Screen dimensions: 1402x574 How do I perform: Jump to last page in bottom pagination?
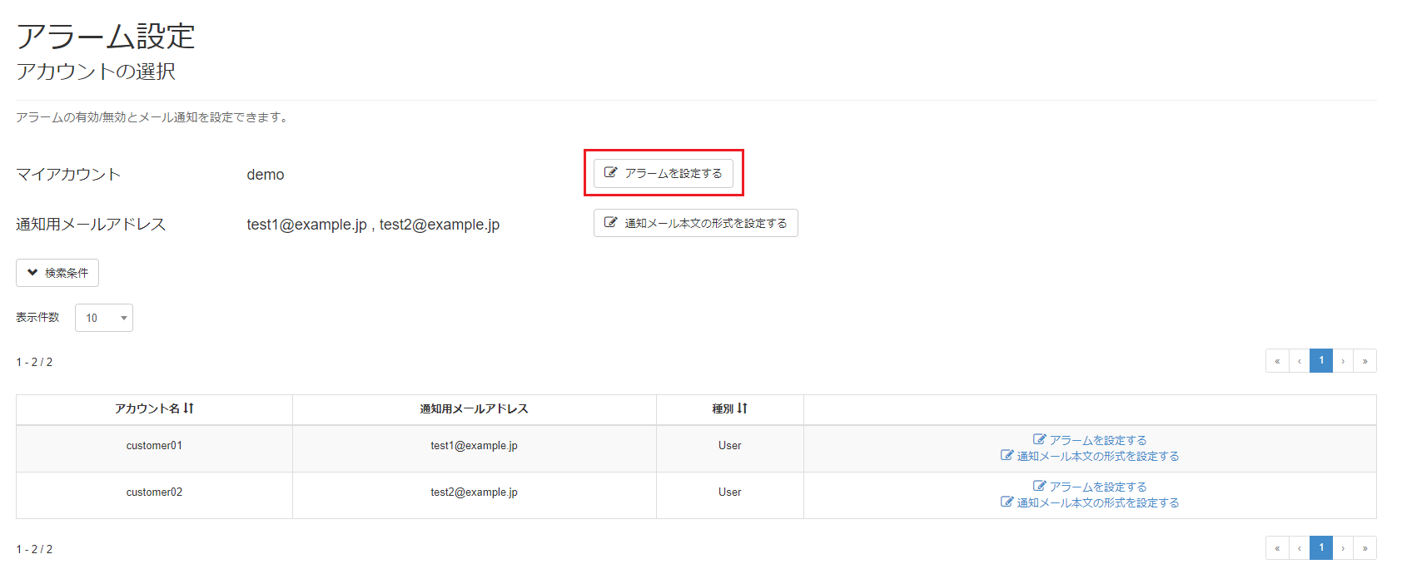[x=1365, y=548]
